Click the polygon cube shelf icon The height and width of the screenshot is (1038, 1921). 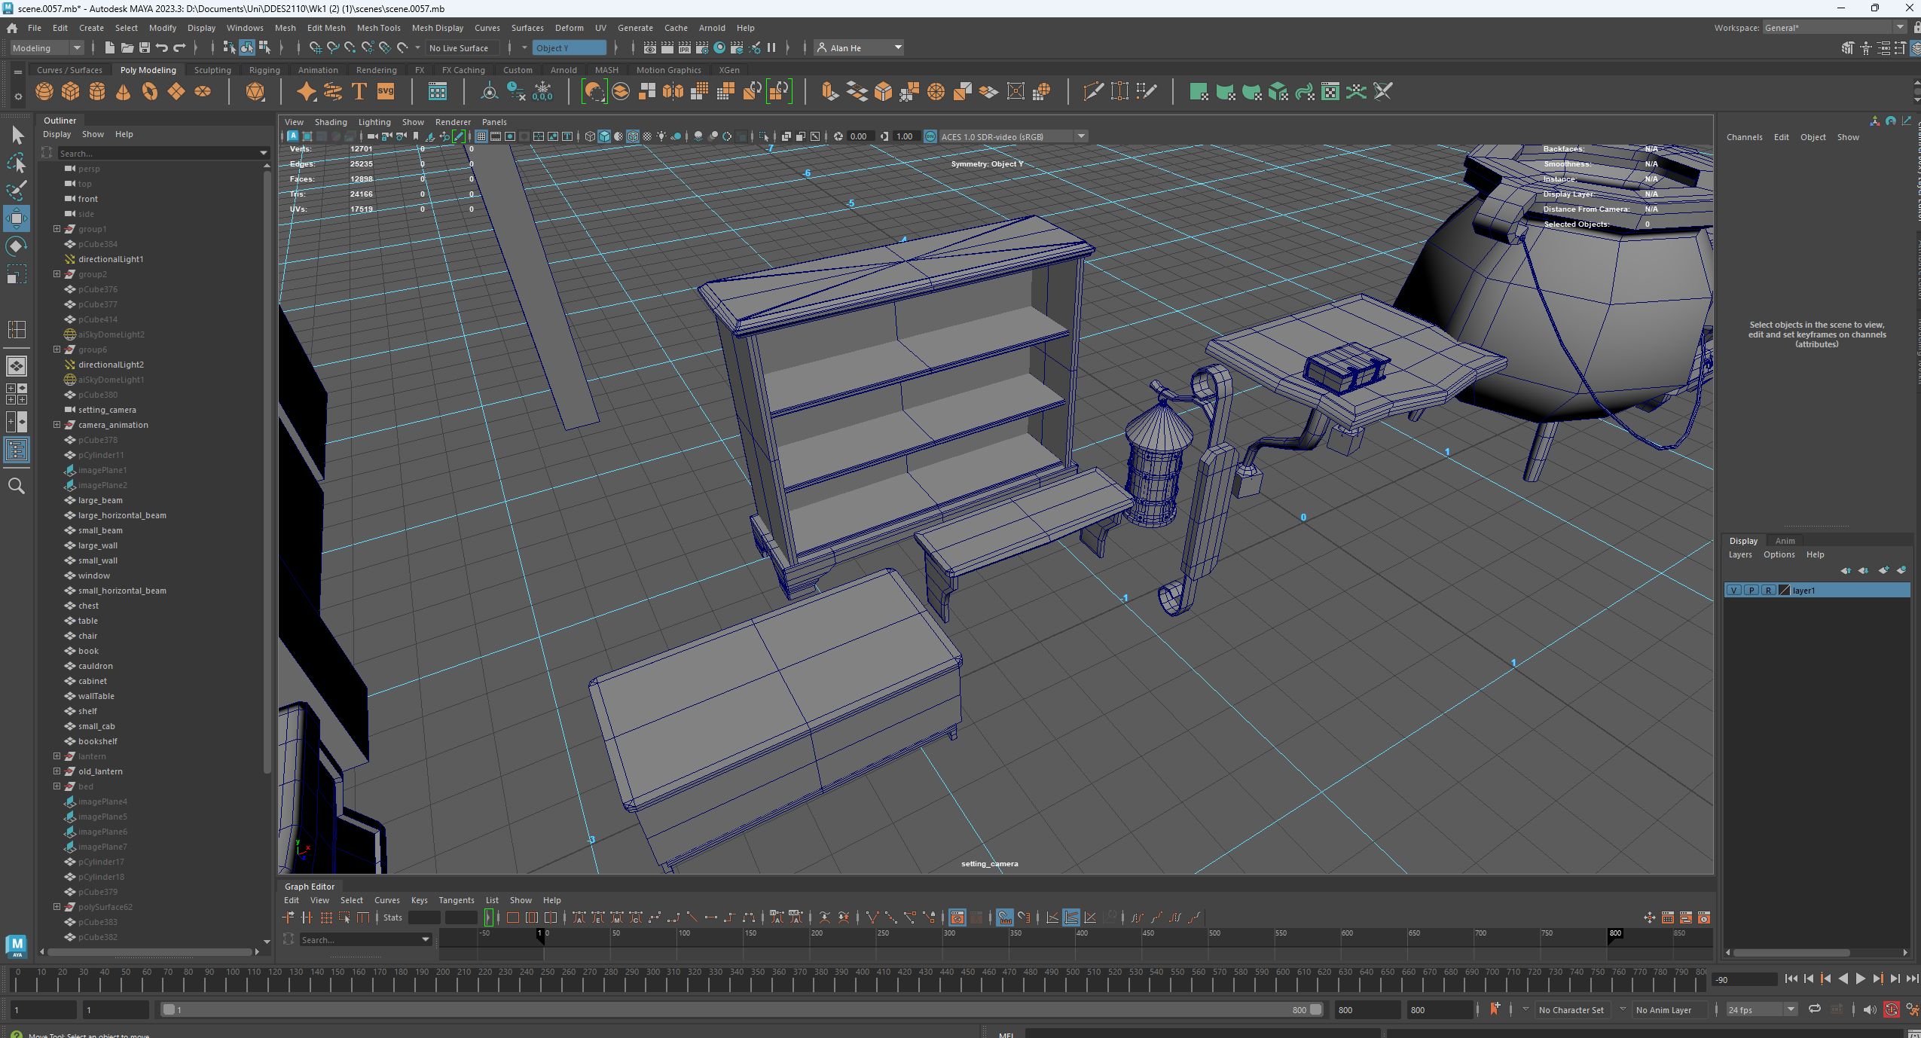(71, 92)
